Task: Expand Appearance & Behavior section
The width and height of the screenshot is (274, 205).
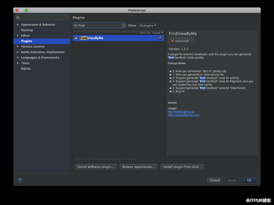Action: 18,24
